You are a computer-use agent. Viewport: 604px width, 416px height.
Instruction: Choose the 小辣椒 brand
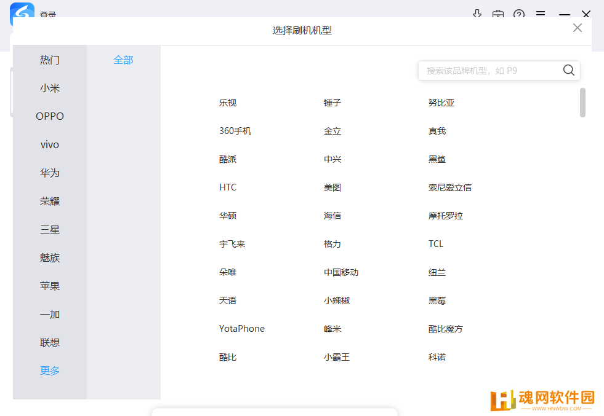337,300
